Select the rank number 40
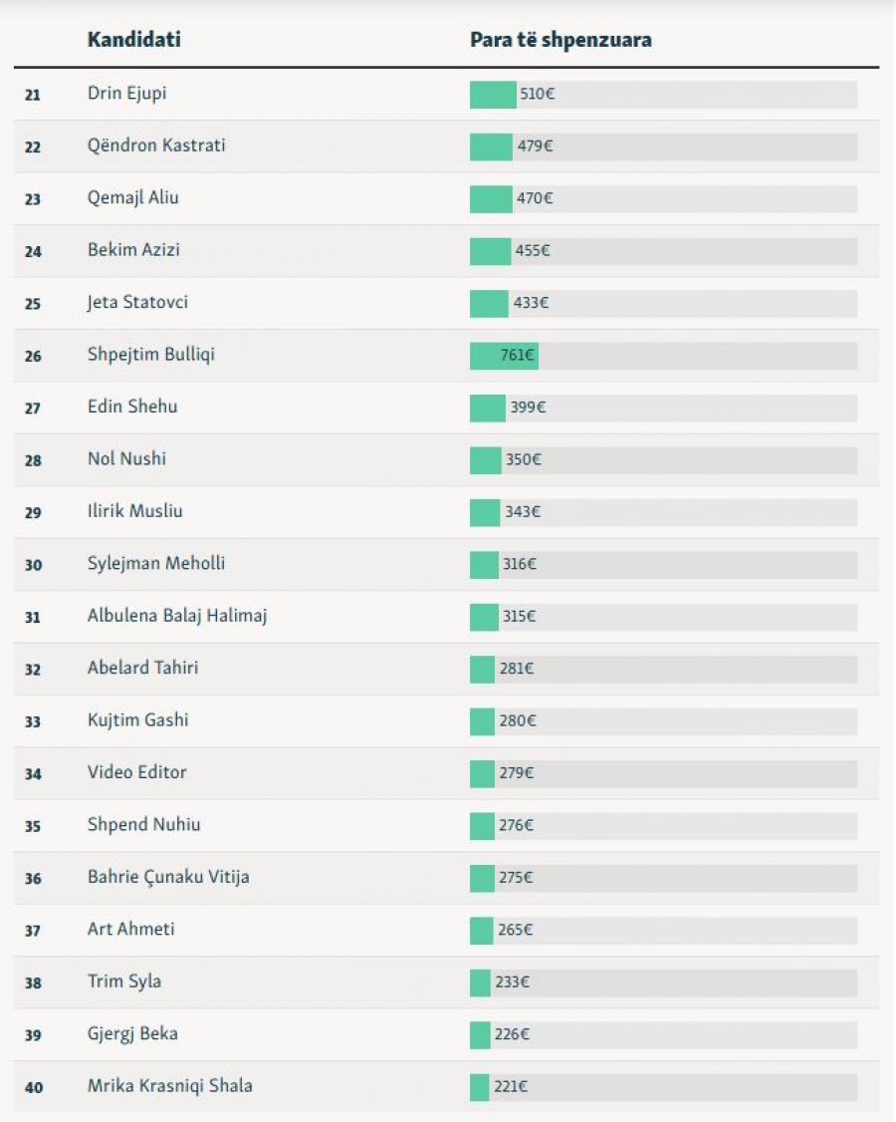The image size is (896, 1122). click(34, 1087)
